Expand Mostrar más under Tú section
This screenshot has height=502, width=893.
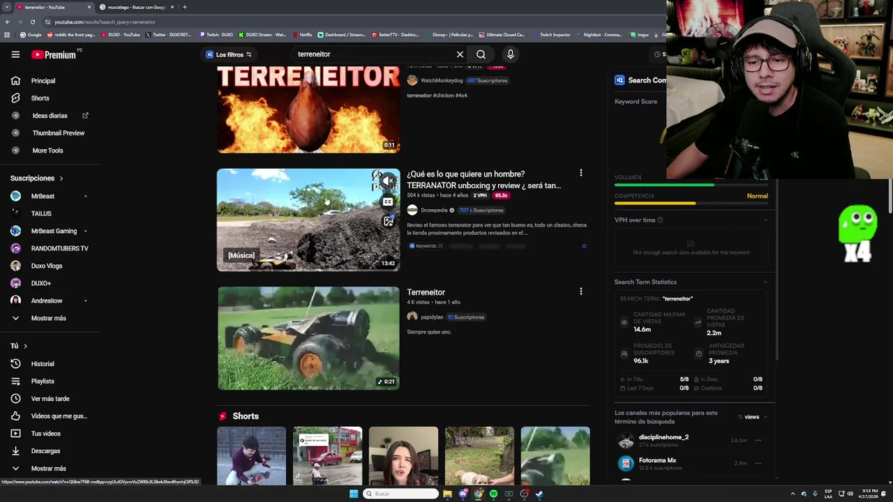click(47, 469)
